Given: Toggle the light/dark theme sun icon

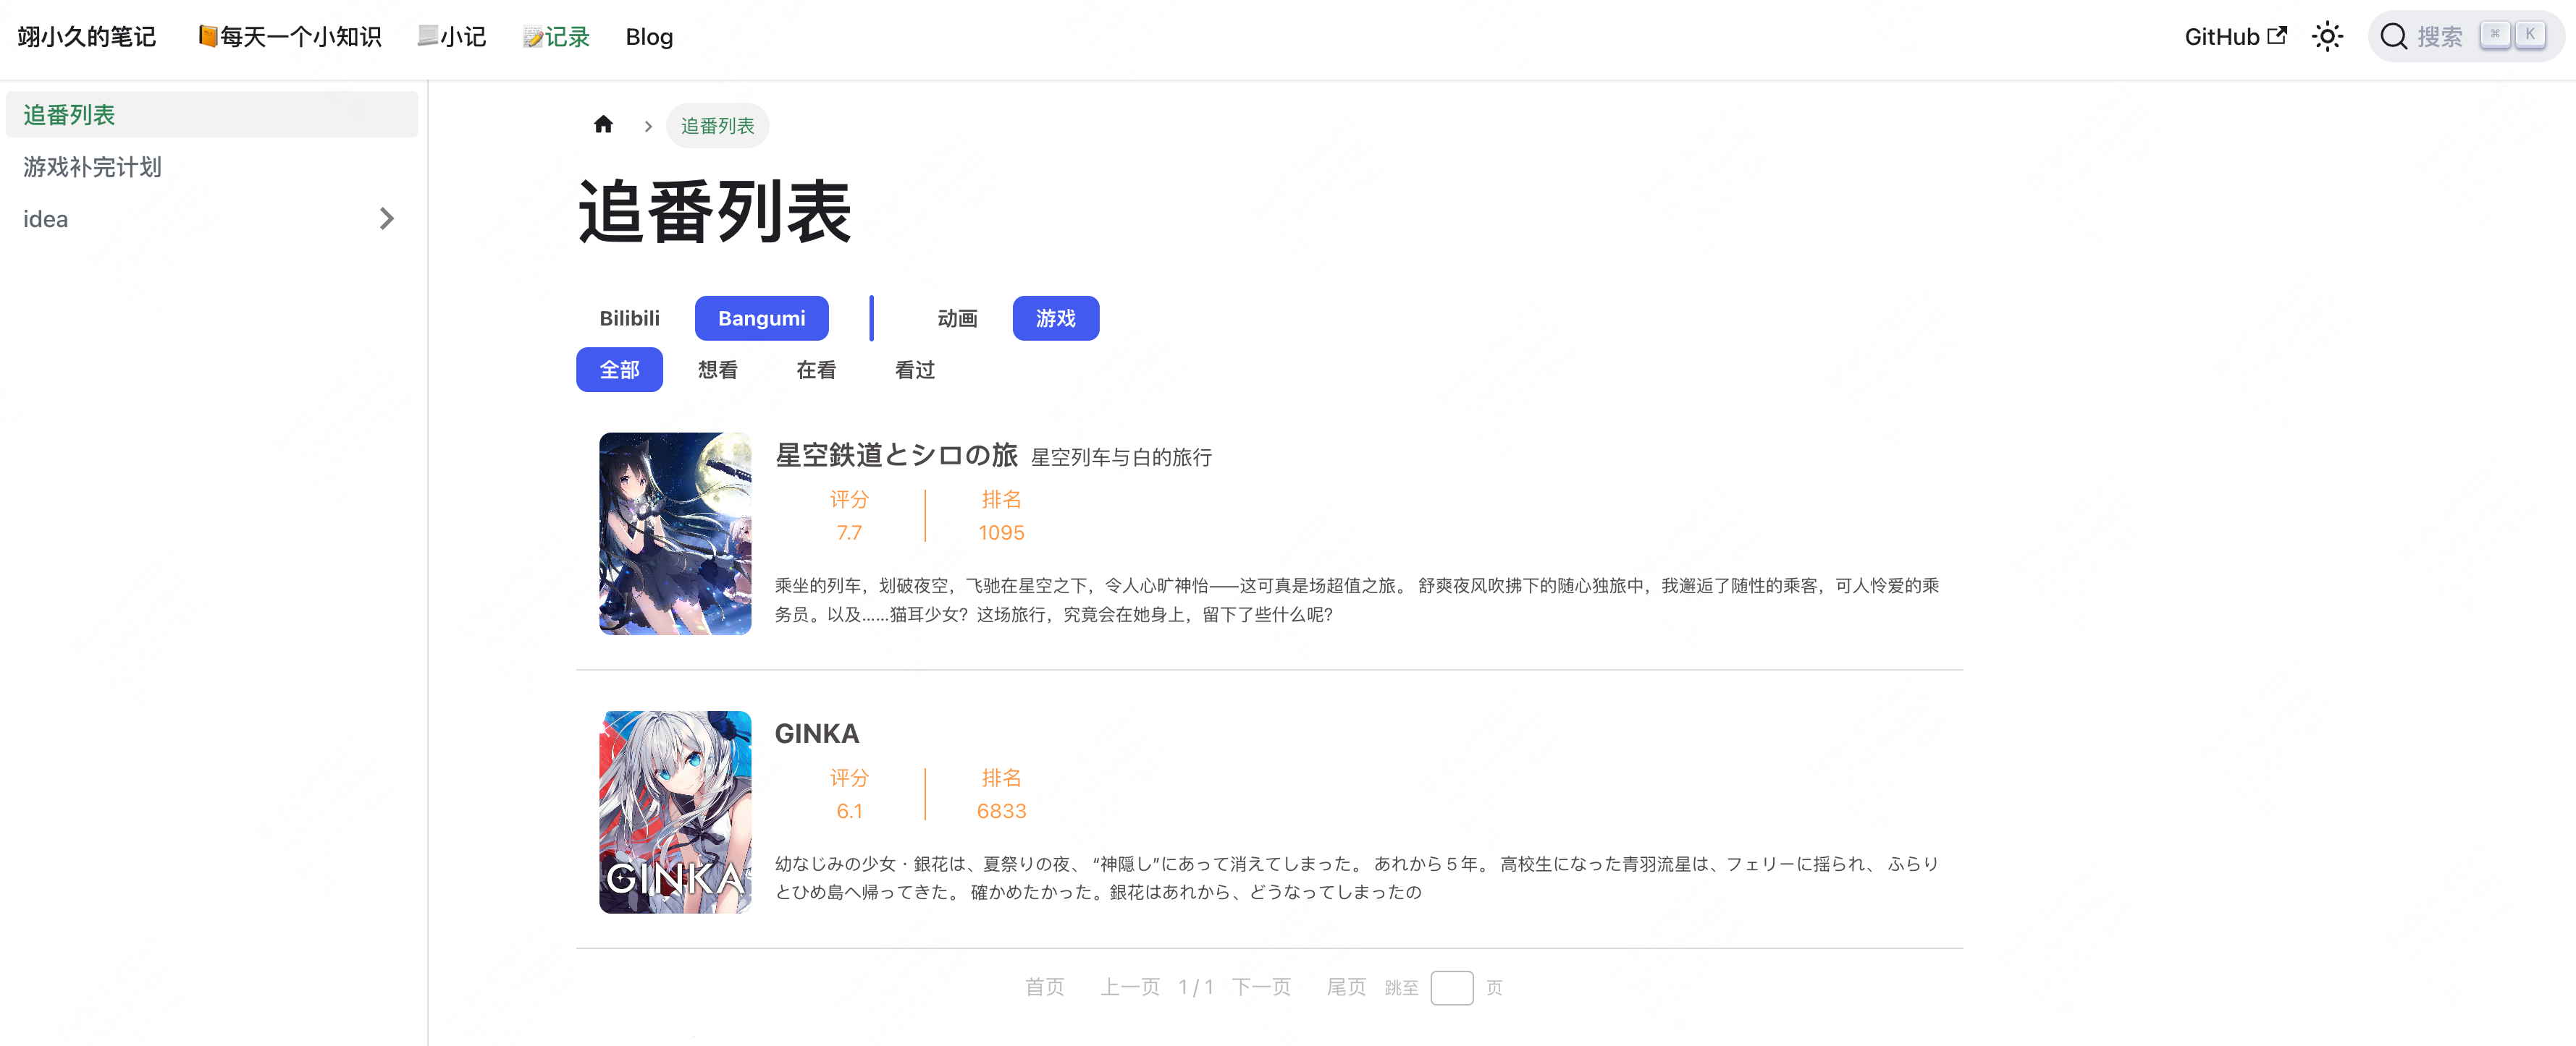Looking at the screenshot, I should [2326, 37].
